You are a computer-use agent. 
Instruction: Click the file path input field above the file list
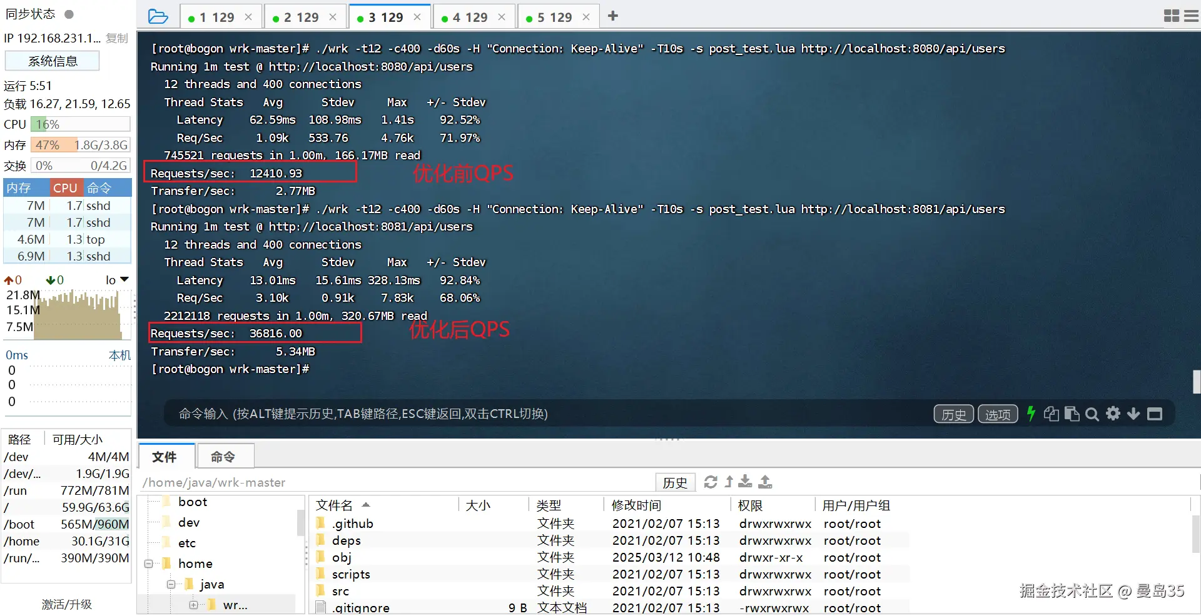[x=375, y=482]
